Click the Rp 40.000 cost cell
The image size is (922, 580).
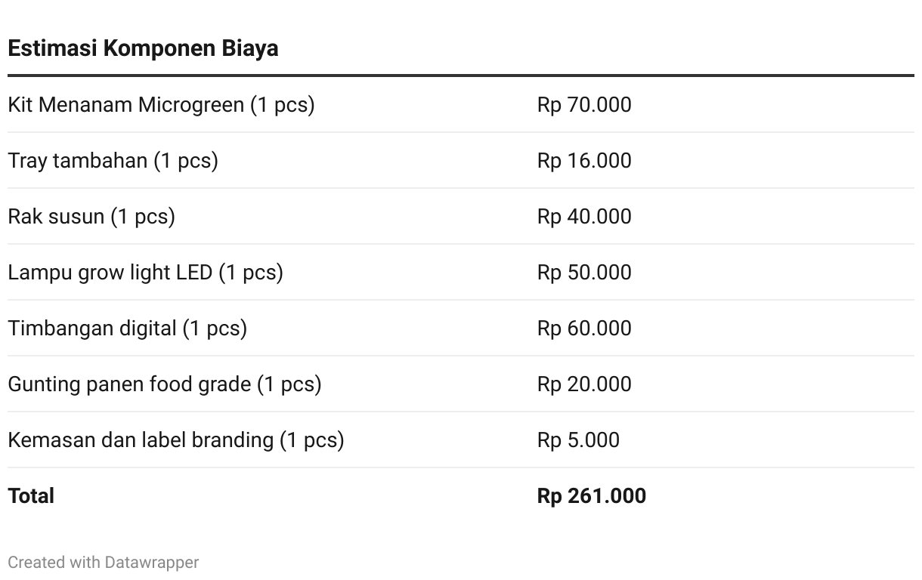point(584,216)
